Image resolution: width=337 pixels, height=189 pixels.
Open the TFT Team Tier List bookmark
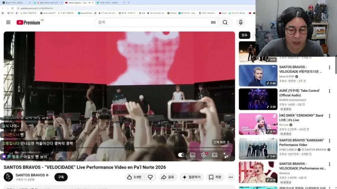tap(107, 13)
